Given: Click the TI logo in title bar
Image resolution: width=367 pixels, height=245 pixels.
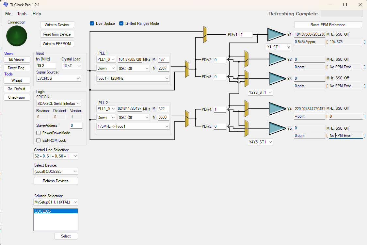Looking at the screenshot, I should coord(6,5).
